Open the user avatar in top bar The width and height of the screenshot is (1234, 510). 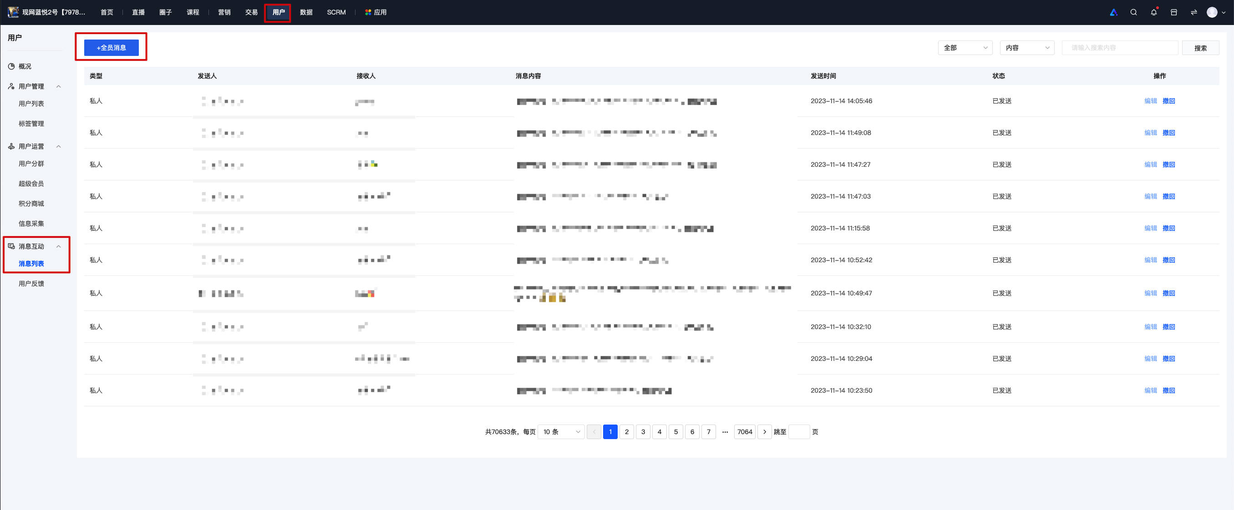click(x=1212, y=12)
